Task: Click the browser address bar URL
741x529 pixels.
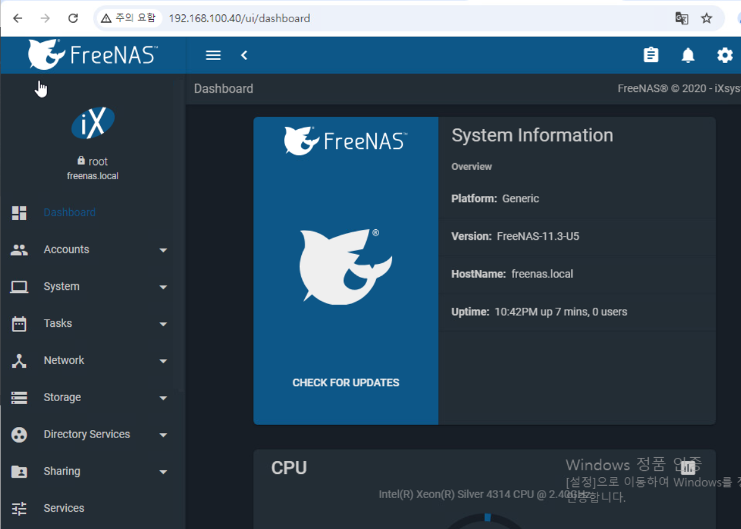Action: click(x=239, y=19)
